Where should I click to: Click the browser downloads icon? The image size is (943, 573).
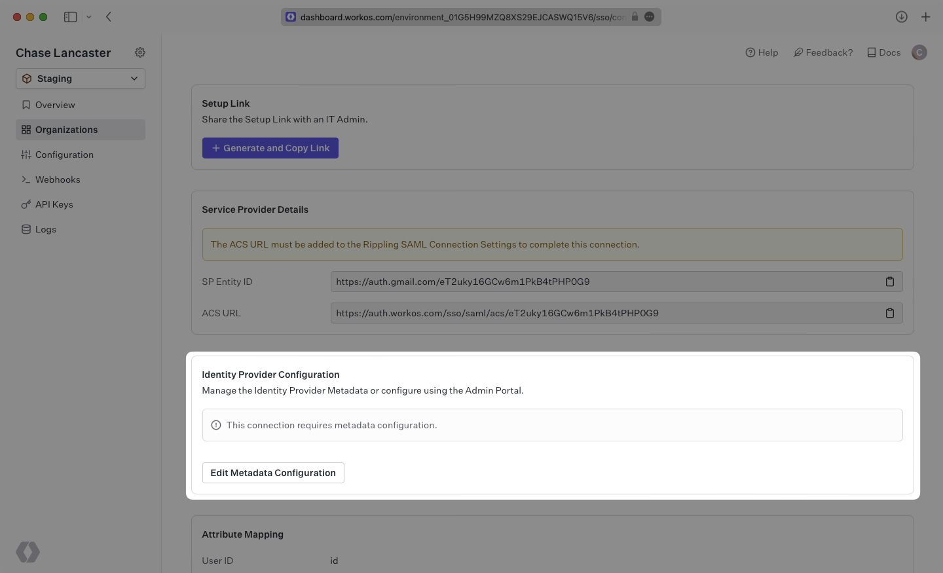click(x=901, y=16)
